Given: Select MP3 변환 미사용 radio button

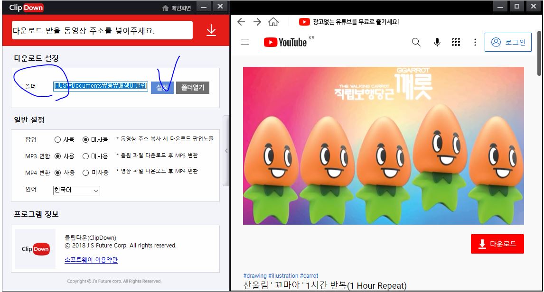Looking at the screenshot, I should point(85,156).
